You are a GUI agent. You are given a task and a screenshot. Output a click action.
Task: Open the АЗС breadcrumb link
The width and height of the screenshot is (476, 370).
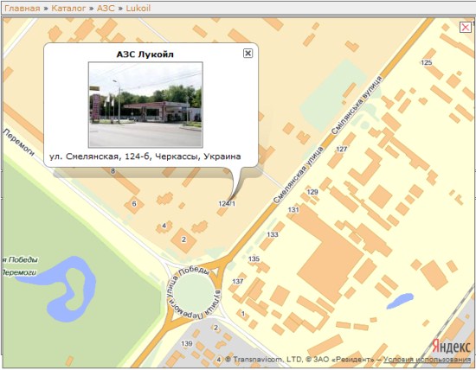tap(106, 8)
